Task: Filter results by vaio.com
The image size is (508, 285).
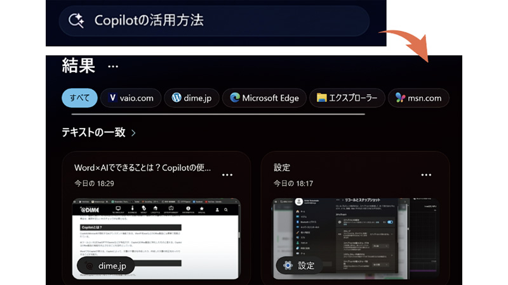Action: coord(131,98)
